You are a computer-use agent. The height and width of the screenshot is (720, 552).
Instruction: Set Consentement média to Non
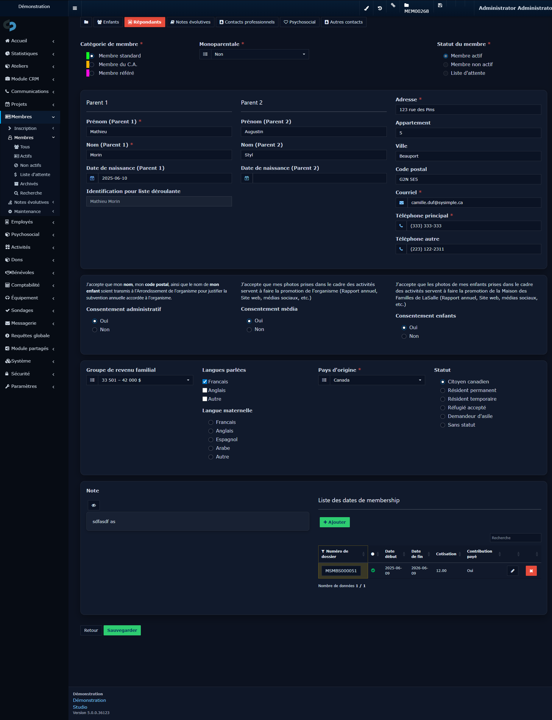[x=249, y=329]
